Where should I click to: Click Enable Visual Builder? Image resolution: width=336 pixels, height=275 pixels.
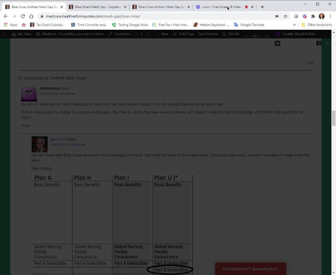[x=296, y=34]
